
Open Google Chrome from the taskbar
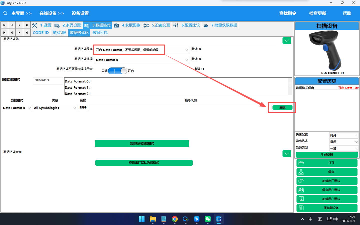pyautogui.click(x=175, y=219)
